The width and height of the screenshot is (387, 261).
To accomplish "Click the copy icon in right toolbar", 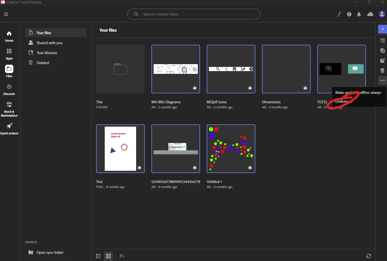I will point(383,51).
